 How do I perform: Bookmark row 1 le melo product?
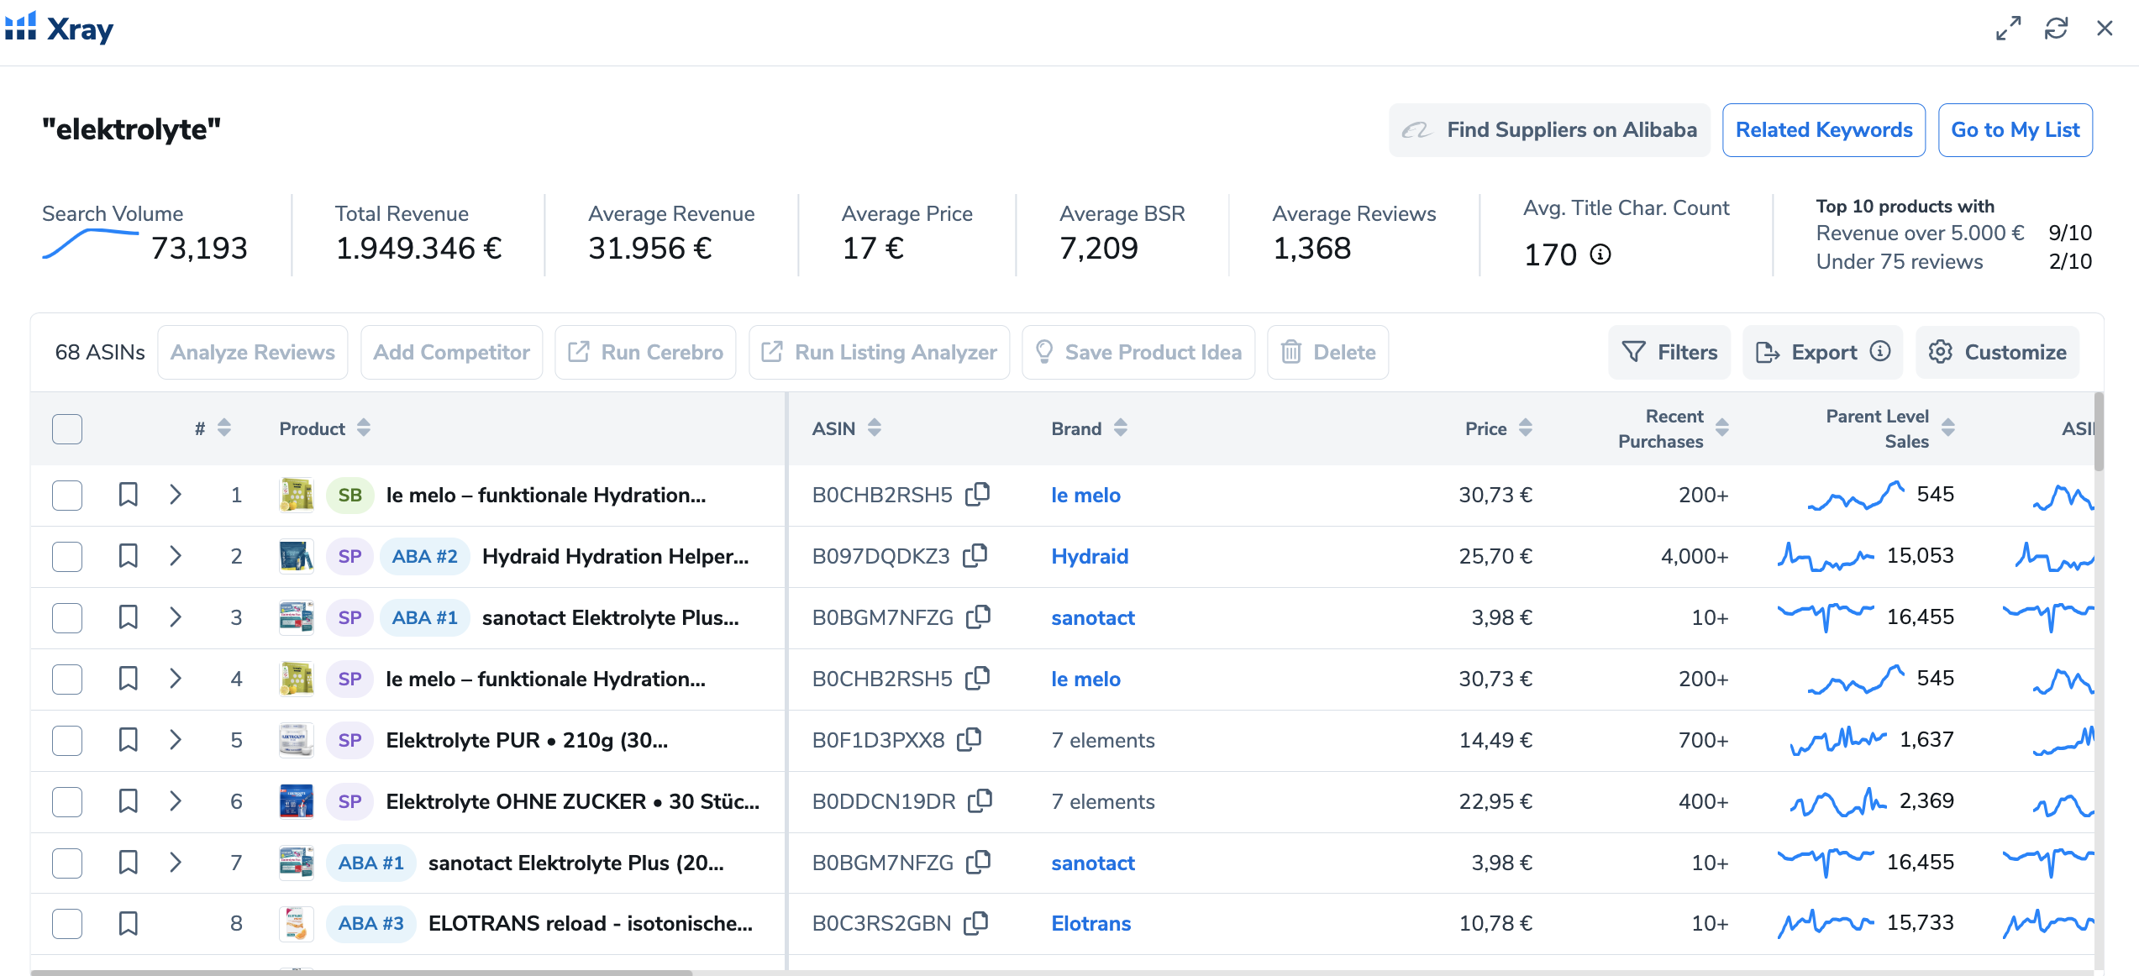(128, 494)
